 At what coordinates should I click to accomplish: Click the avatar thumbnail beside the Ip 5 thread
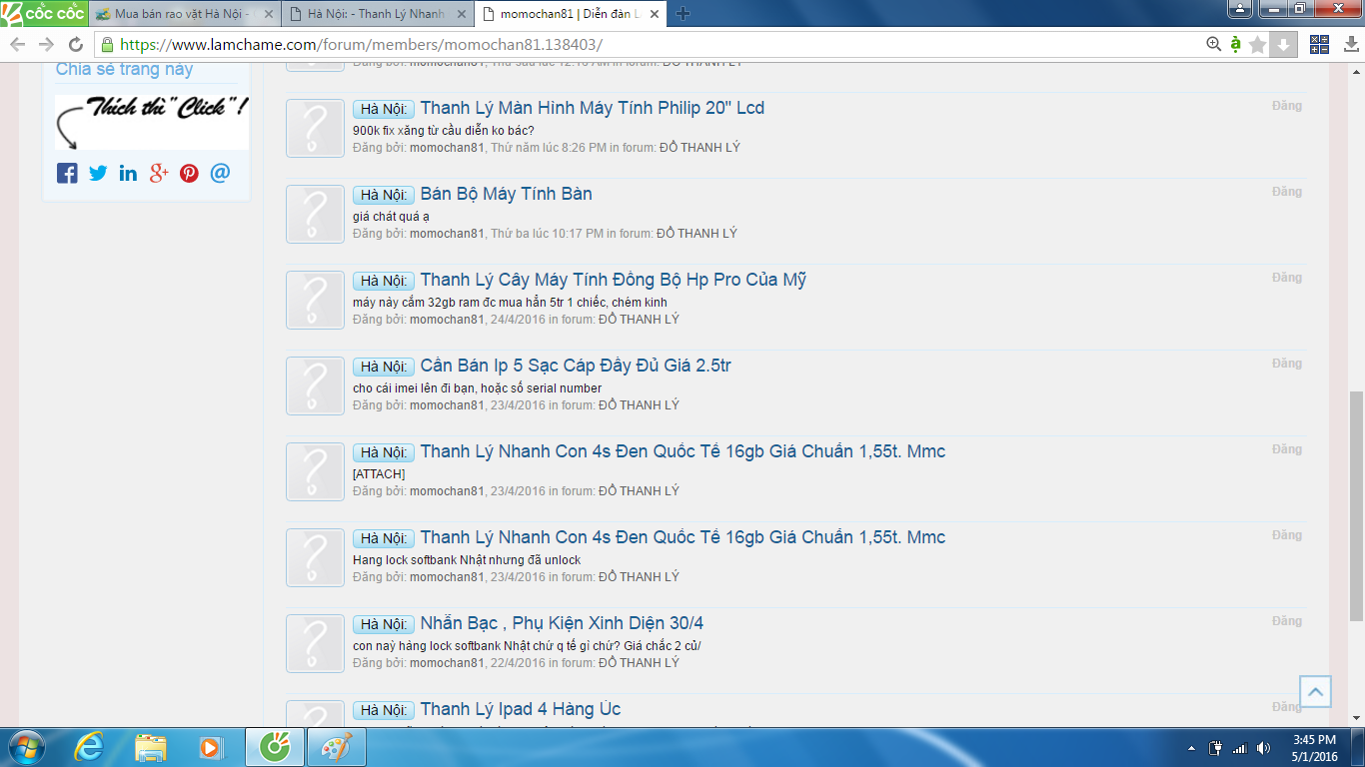(315, 385)
